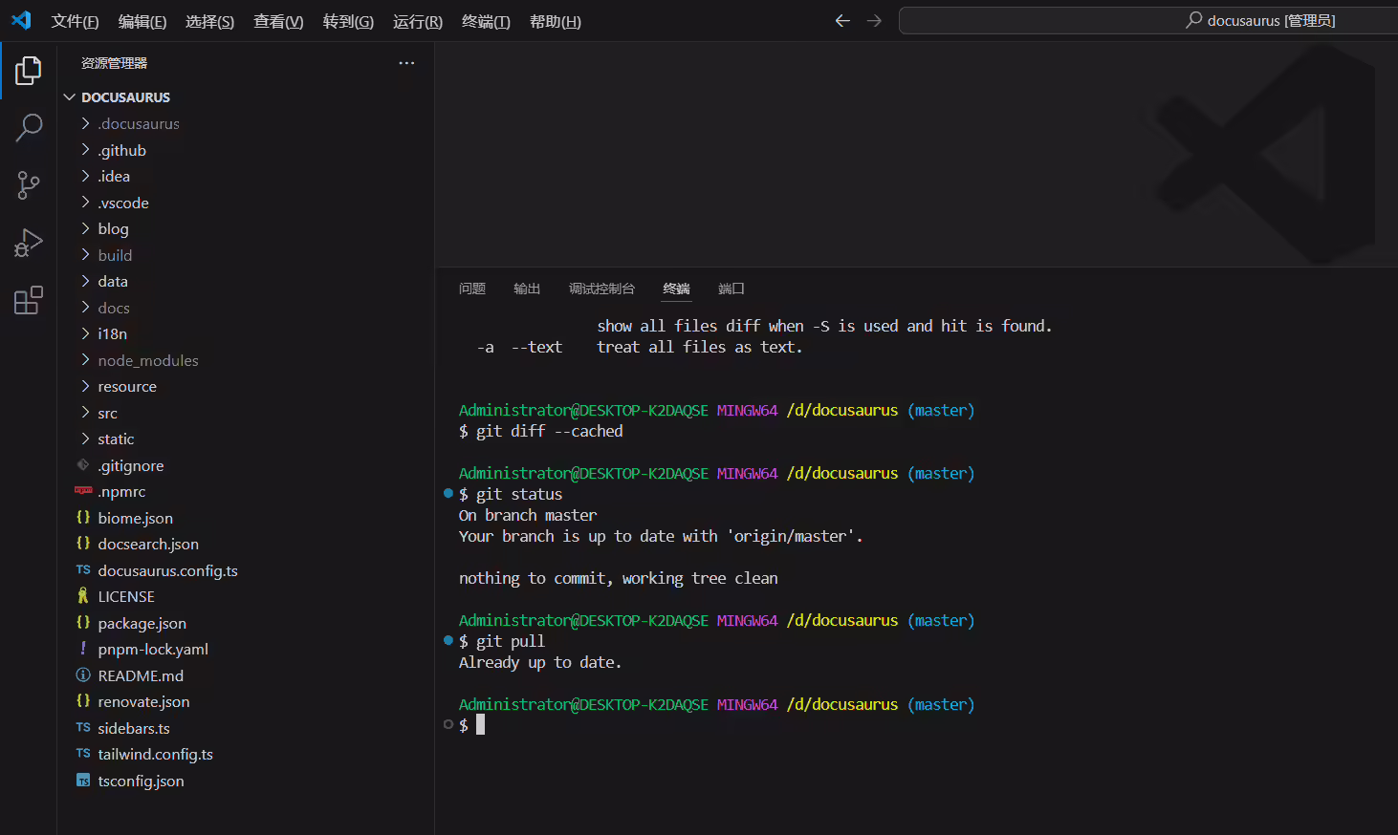
Task: Click the biome.json braces icon
Action: point(83,518)
